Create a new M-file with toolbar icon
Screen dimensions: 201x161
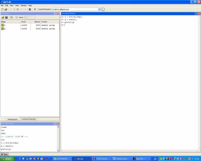[2, 9]
